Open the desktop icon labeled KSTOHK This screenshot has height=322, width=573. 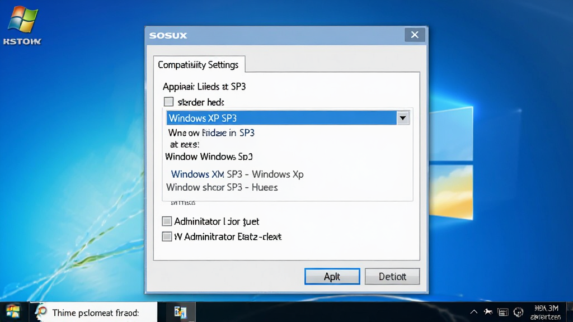(x=22, y=26)
